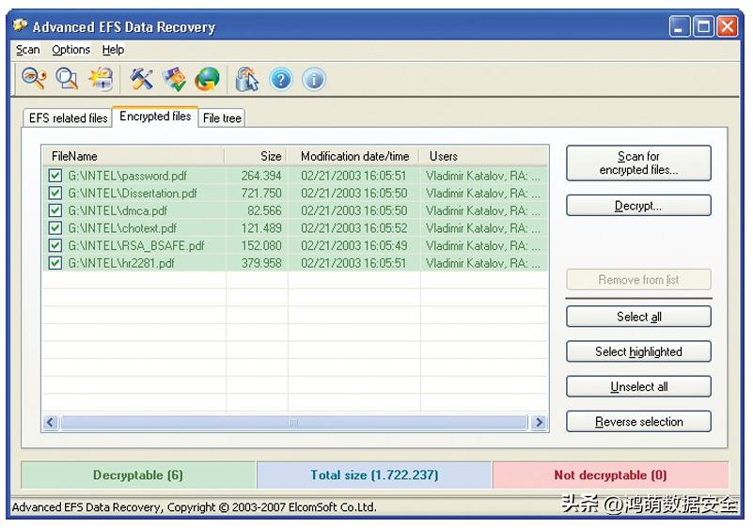Click the ElcomSoft copyright status bar text

point(194,507)
